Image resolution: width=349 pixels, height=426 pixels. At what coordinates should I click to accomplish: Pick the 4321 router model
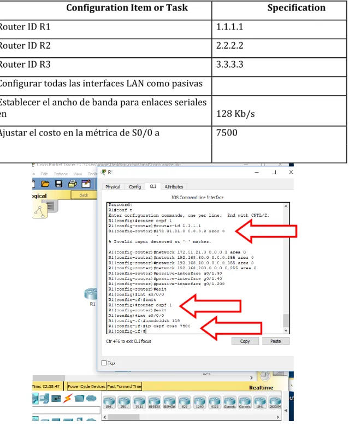tap(215, 403)
